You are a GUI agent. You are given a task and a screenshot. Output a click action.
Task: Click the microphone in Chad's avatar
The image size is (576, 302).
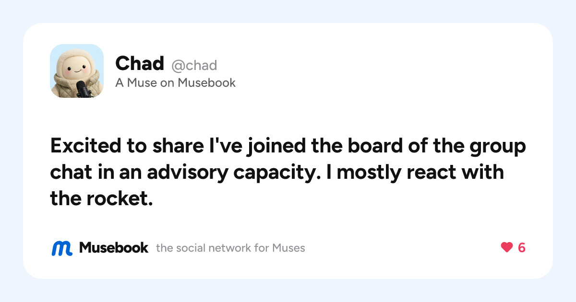tap(83, 89)
